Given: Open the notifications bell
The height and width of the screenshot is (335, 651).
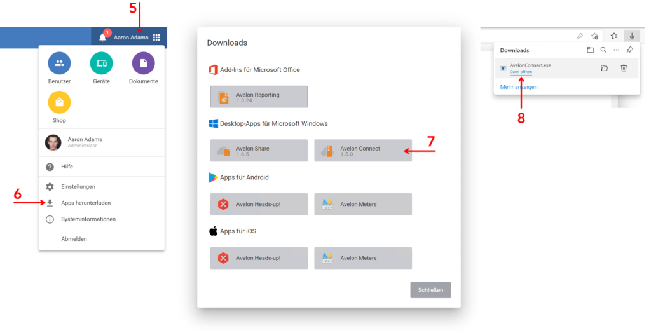Looking at the screenshot, I should pyautogui.click(x=102, y=38).
